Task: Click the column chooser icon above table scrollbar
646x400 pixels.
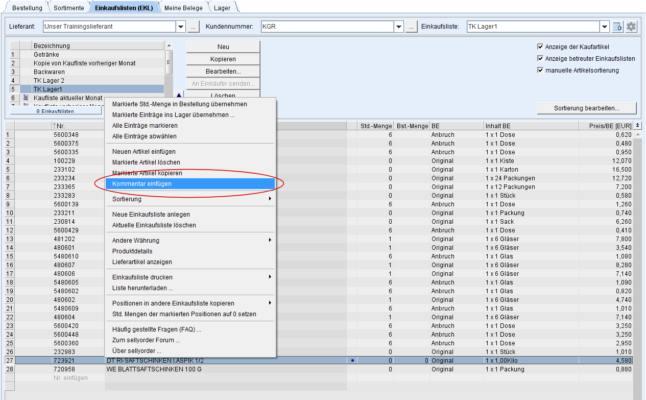Action: point(638,126)
